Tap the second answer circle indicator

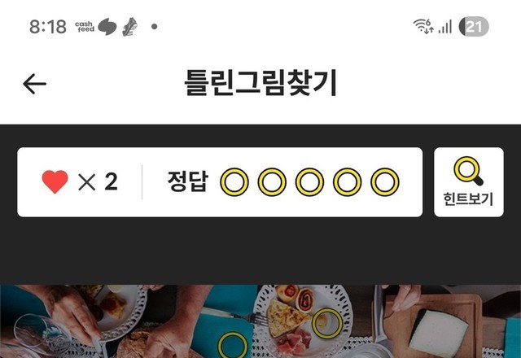[272, 182]
